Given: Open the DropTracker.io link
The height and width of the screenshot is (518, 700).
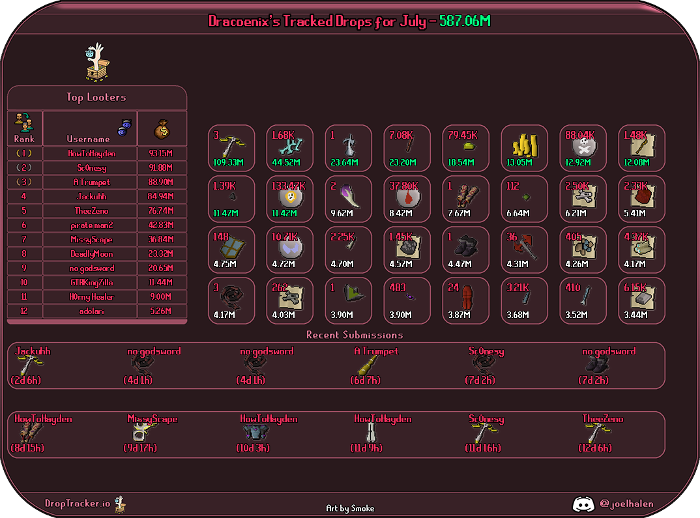Looking at the screenshot, I should tap(77, 503).
